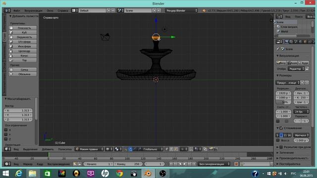Delete the Default screen layout
This screenshot has width=317, height=178.
point(113,10)
